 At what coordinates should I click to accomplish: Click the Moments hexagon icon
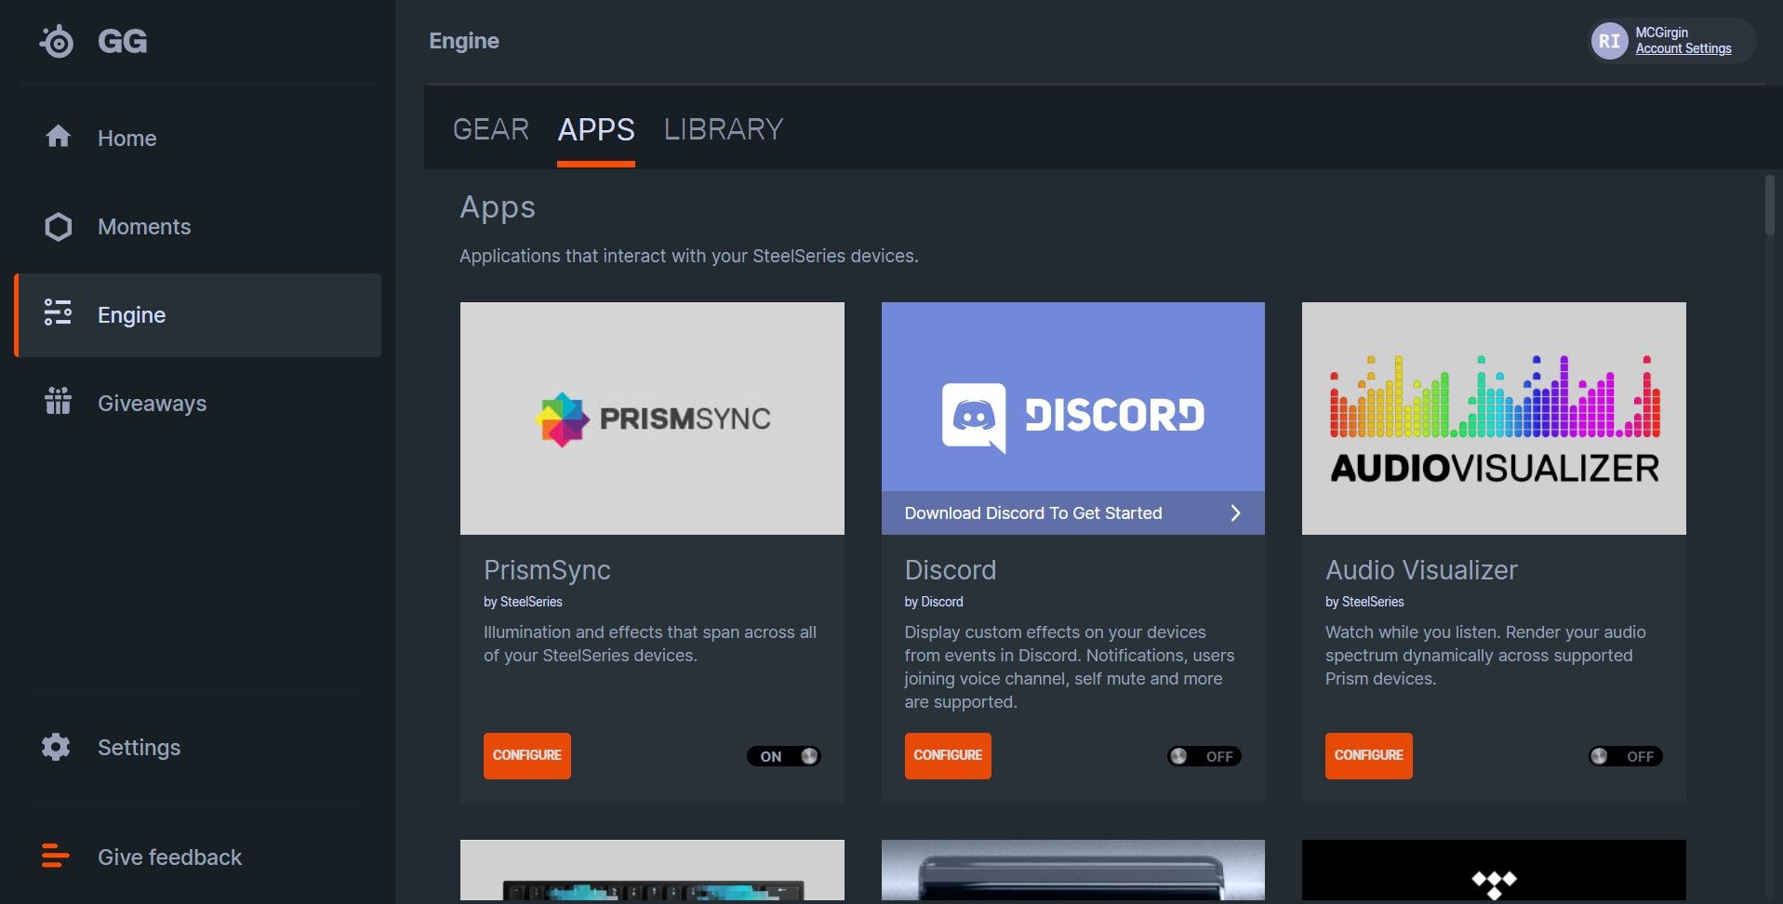click(x=58, y=227)
